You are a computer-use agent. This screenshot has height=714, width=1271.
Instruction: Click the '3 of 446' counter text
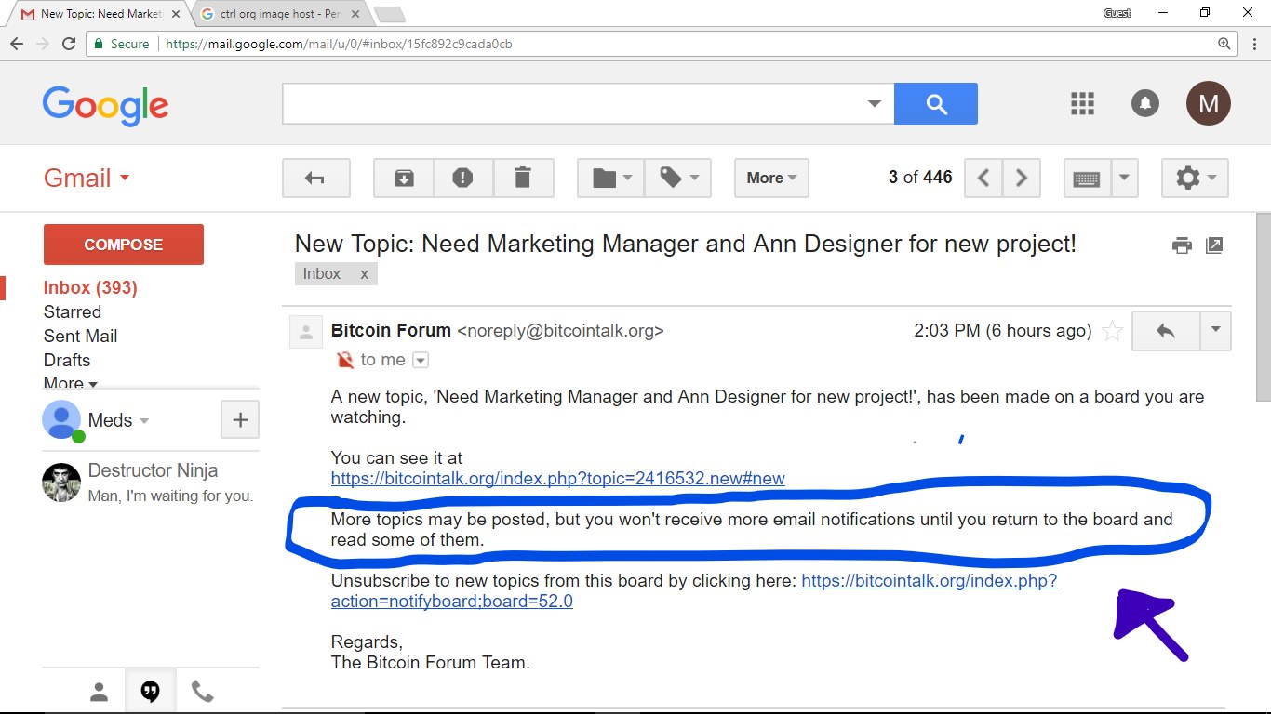click(920, 178)
